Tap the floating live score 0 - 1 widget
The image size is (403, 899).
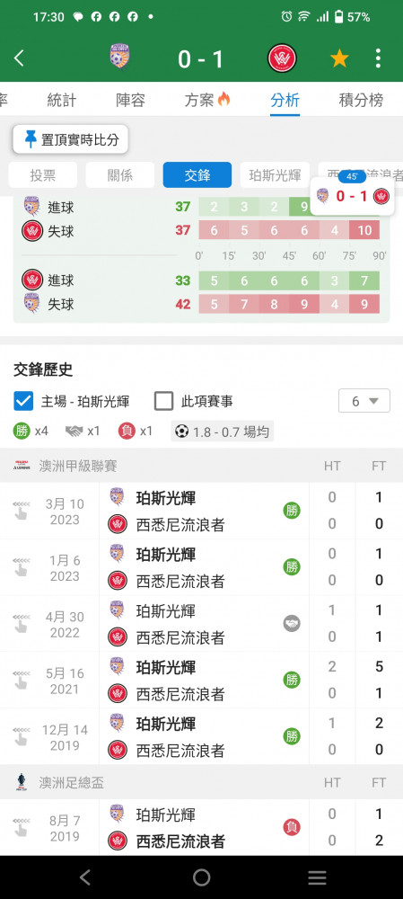(352, 194)
